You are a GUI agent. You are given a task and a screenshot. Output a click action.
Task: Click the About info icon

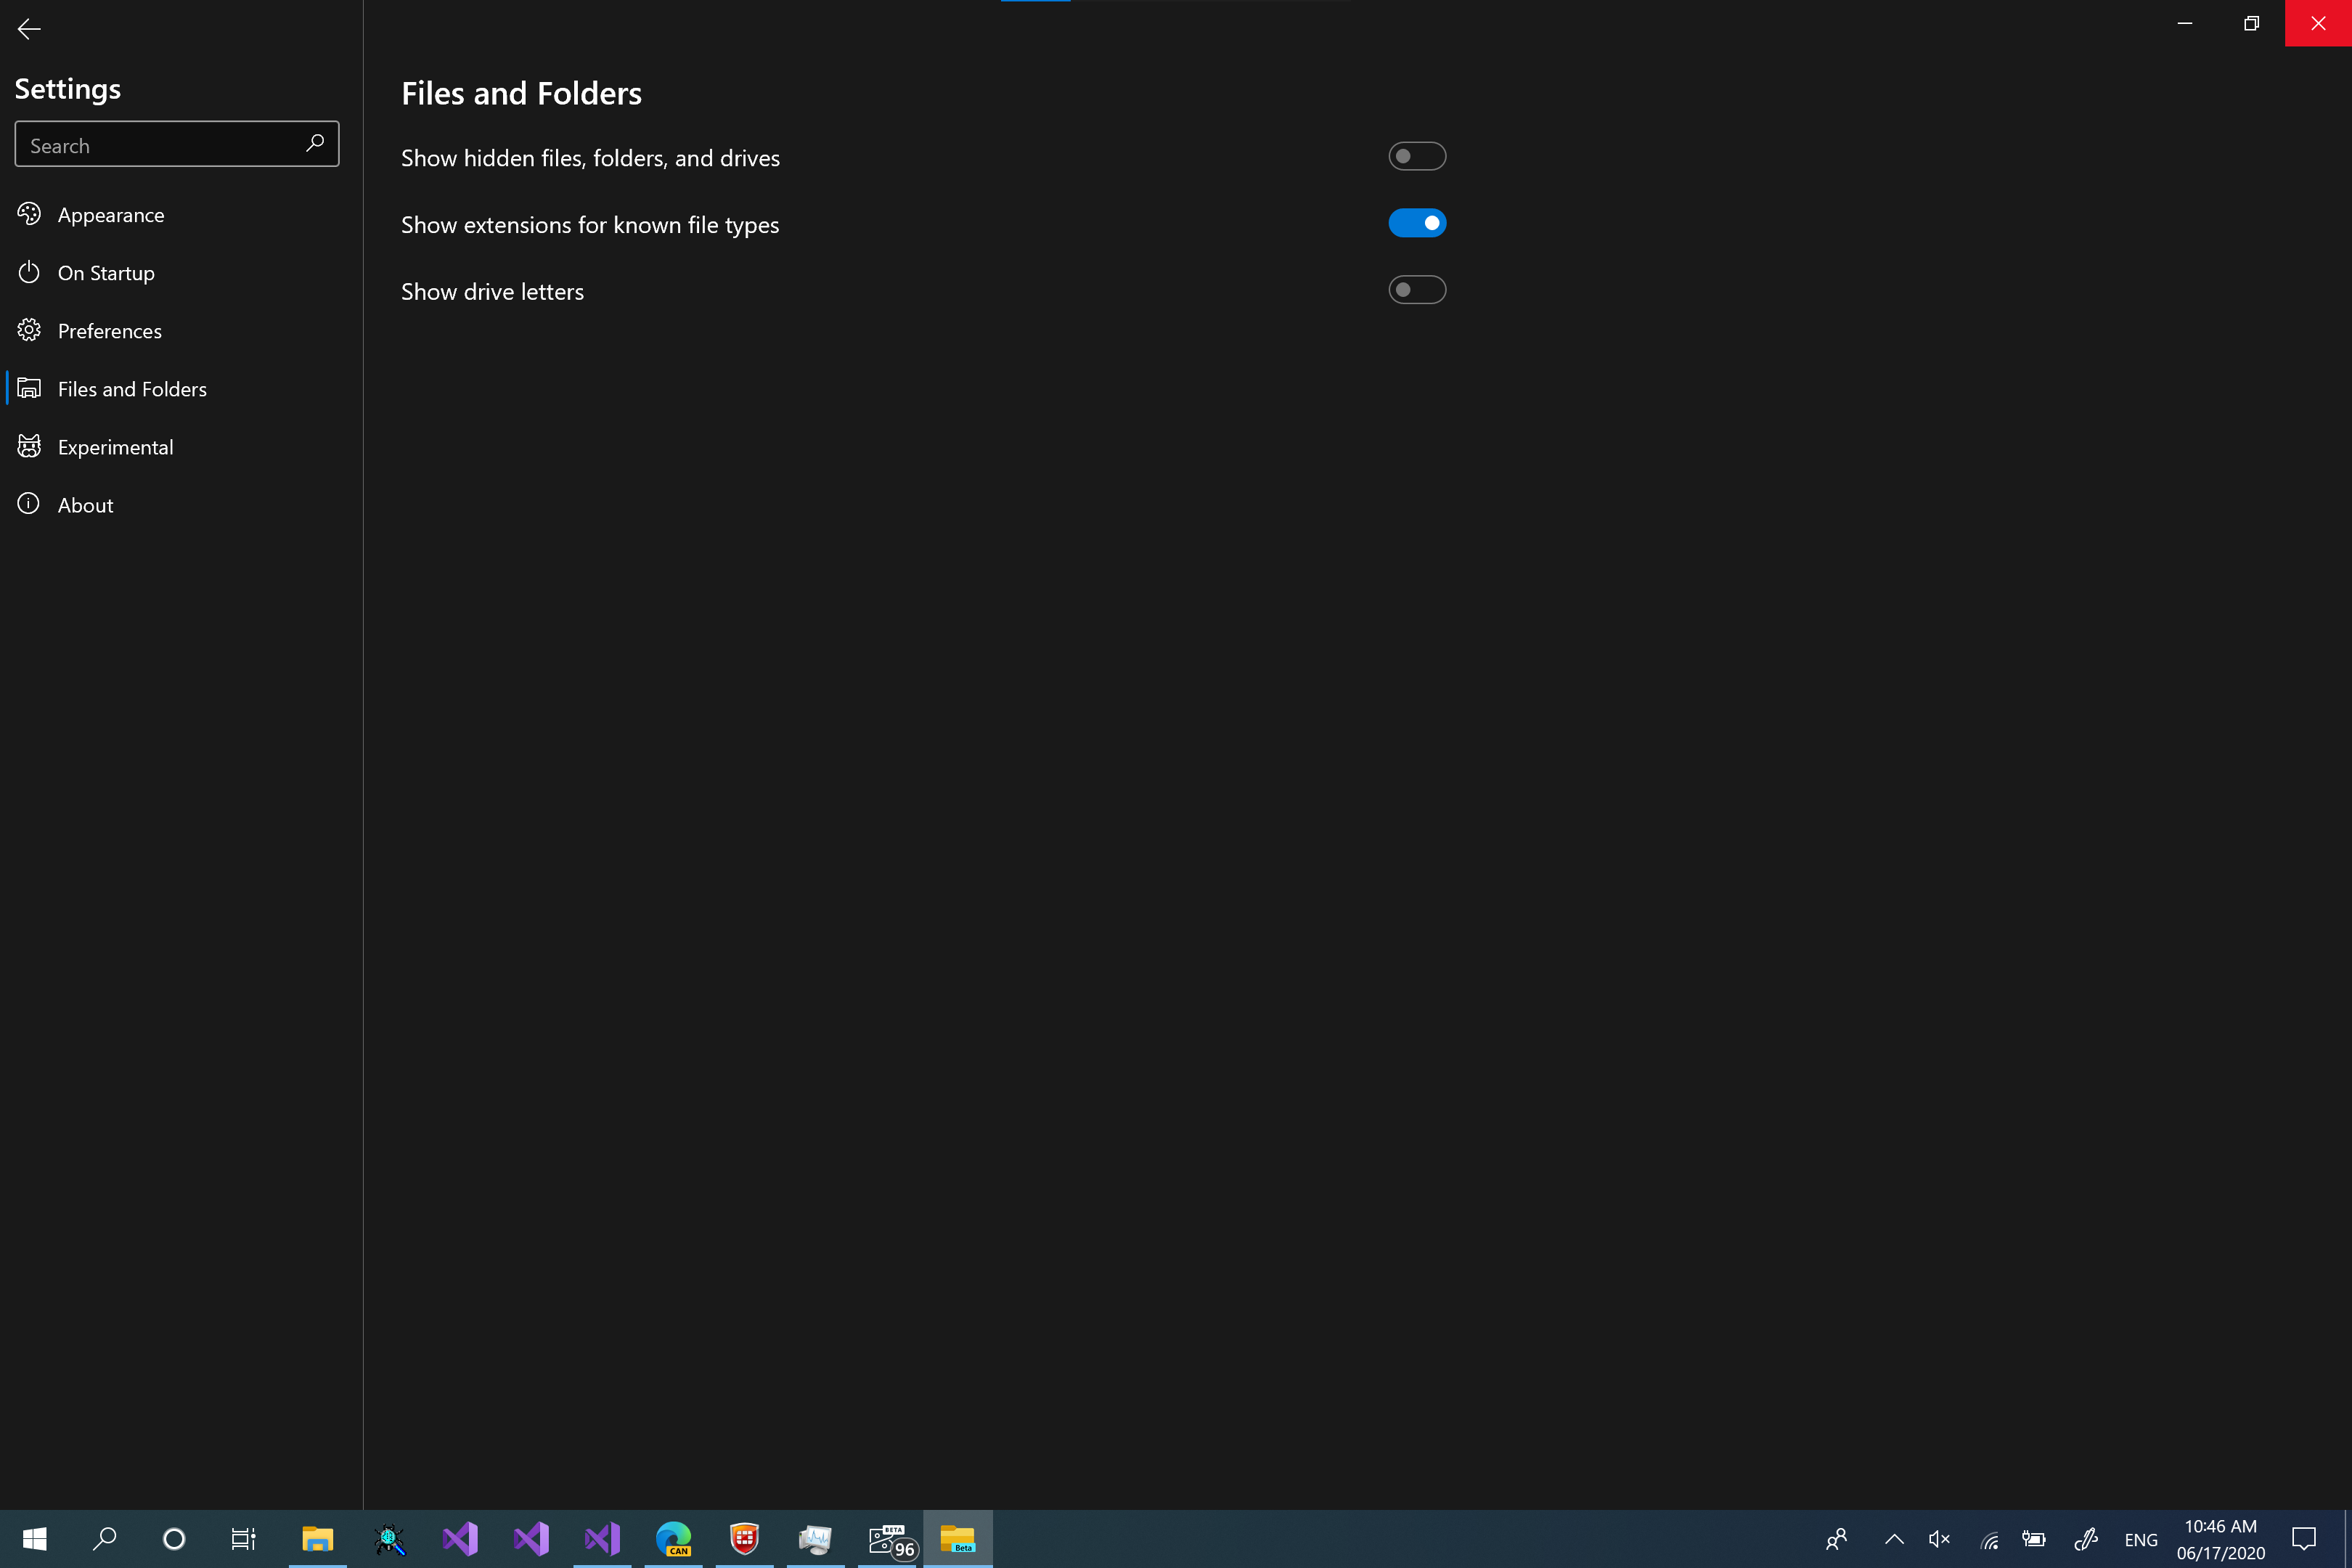[29, 504]
